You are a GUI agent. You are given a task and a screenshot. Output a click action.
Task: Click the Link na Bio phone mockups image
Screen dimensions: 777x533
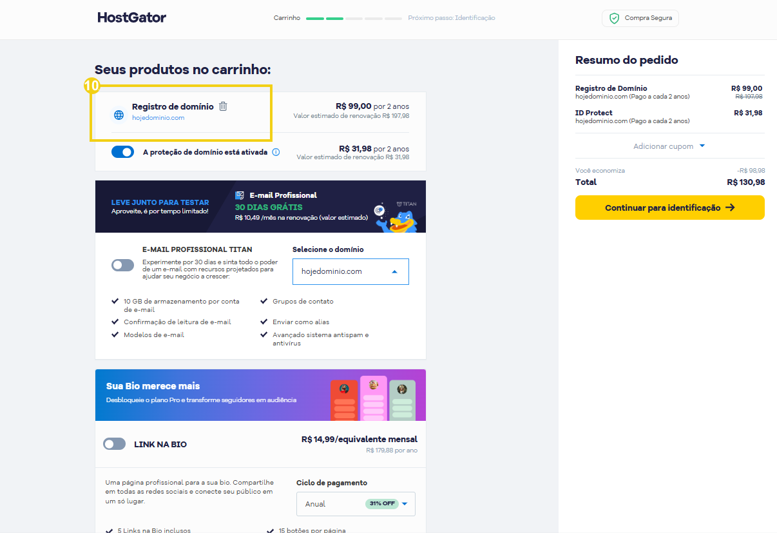coord(373,398)
